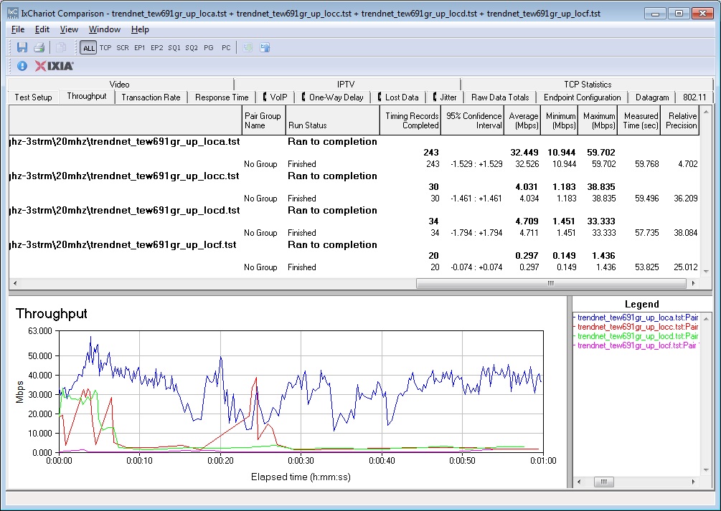Click the legend scroll-up arrow
Screen dimensions: 721x511
click(706, 318)
